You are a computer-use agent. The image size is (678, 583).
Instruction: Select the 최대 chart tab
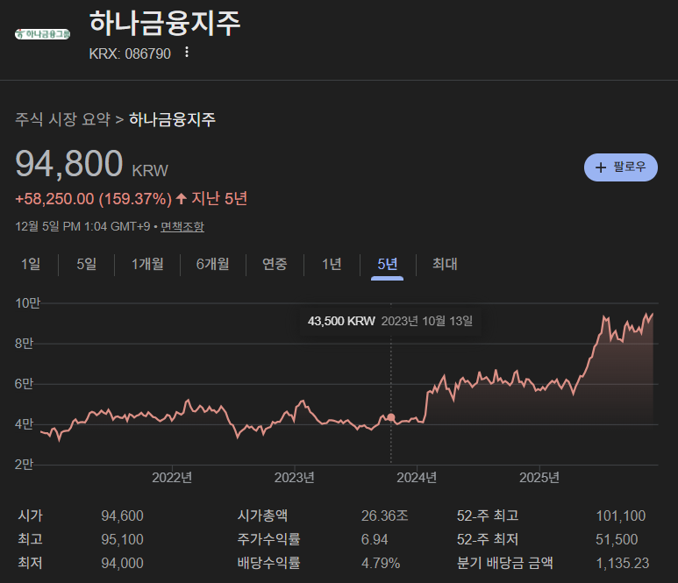[x=445, y=264]
